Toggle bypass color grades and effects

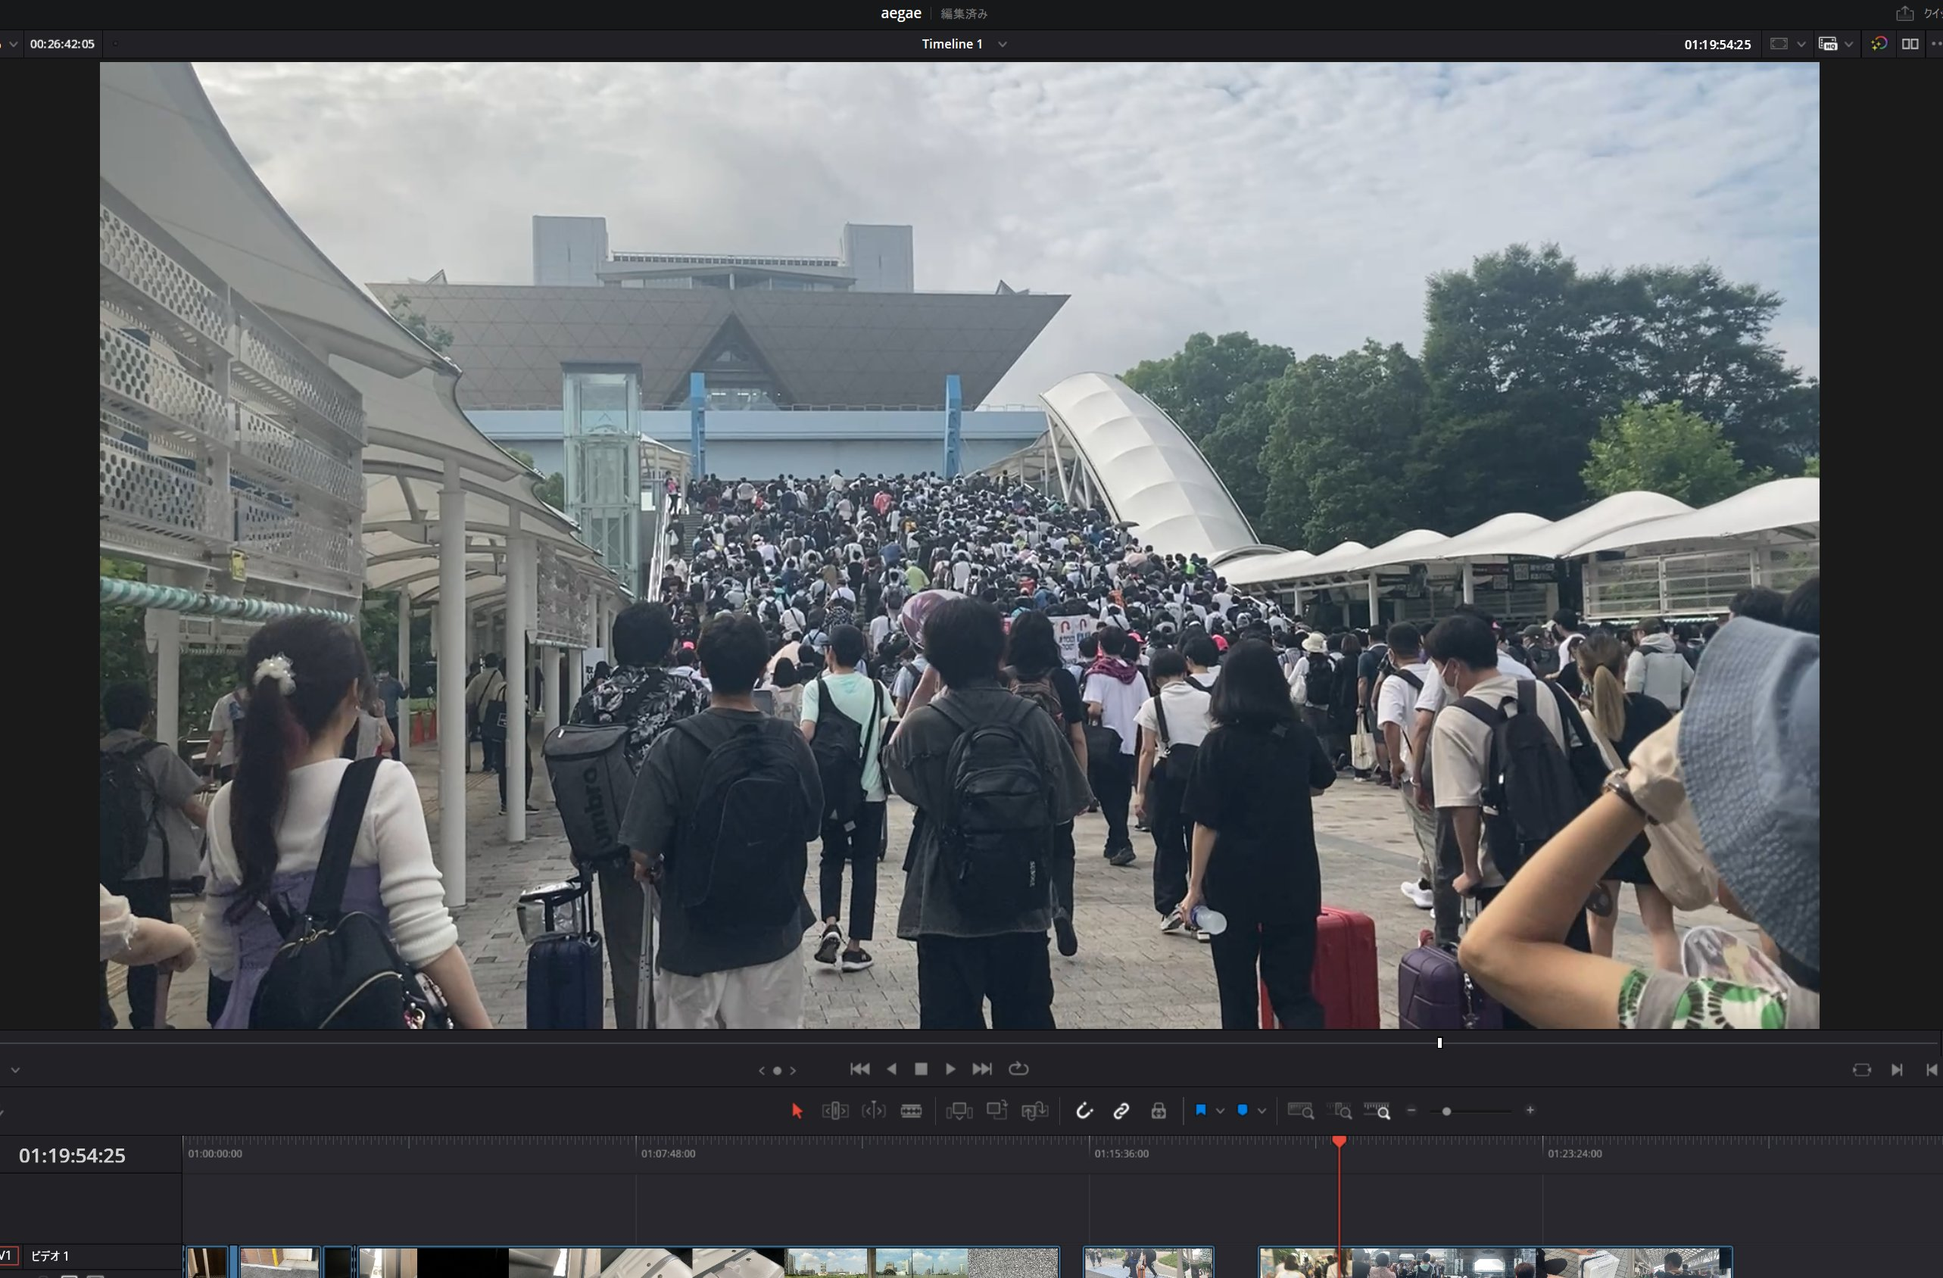tap(1879, 44)
